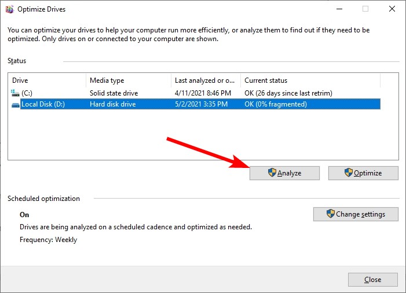Screen dimensions: 406x293
Task: Click the 4/11/2021 8:46 PM date cell
Action: coord(203,93)
